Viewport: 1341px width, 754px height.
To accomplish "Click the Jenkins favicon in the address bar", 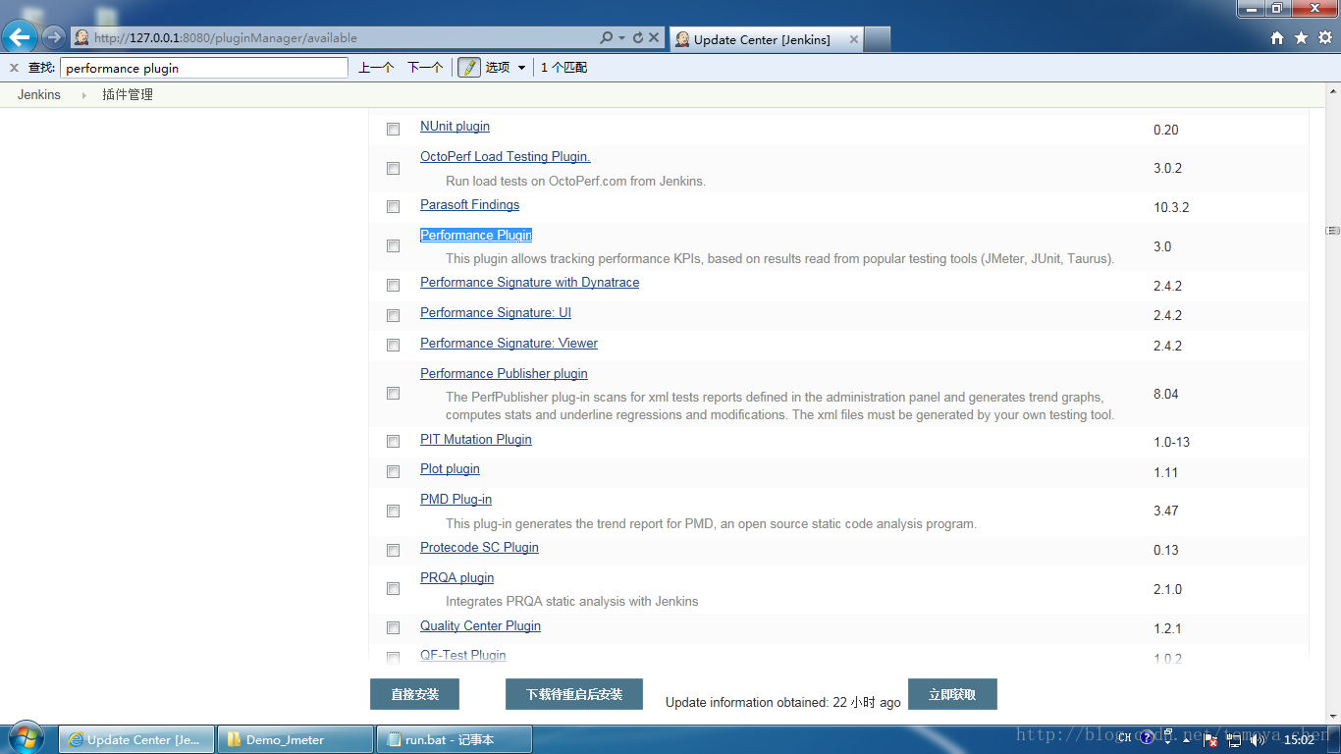I will click(81, 37).
